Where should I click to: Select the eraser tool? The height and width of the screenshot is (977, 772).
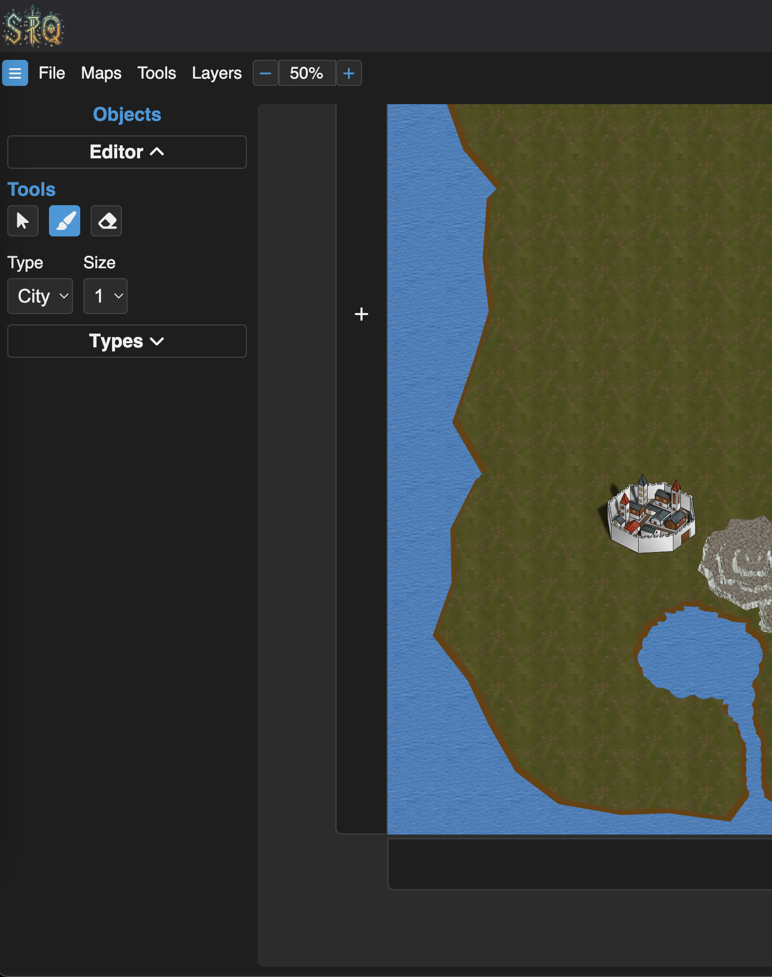click(106, 221)
